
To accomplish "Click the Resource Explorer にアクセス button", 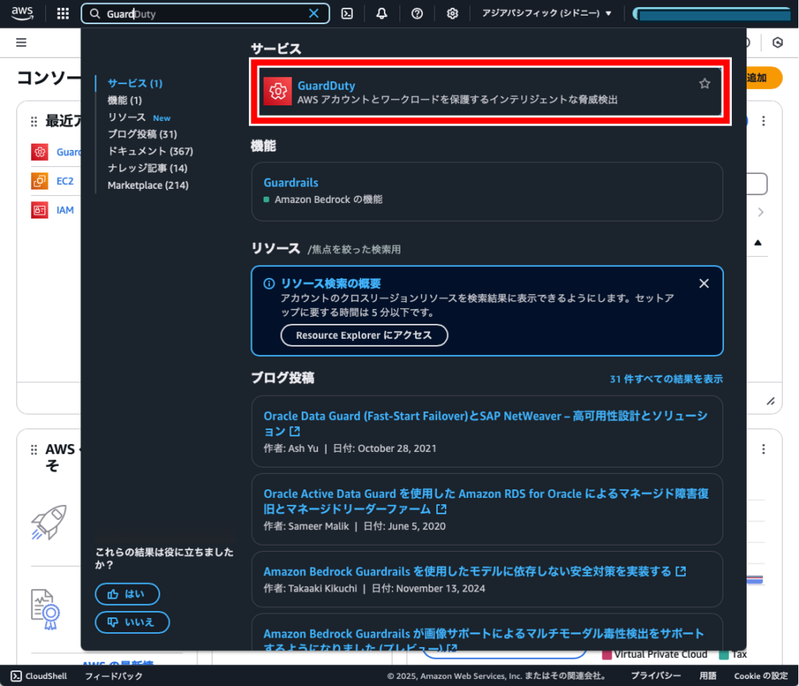I will tap(364, 336).
